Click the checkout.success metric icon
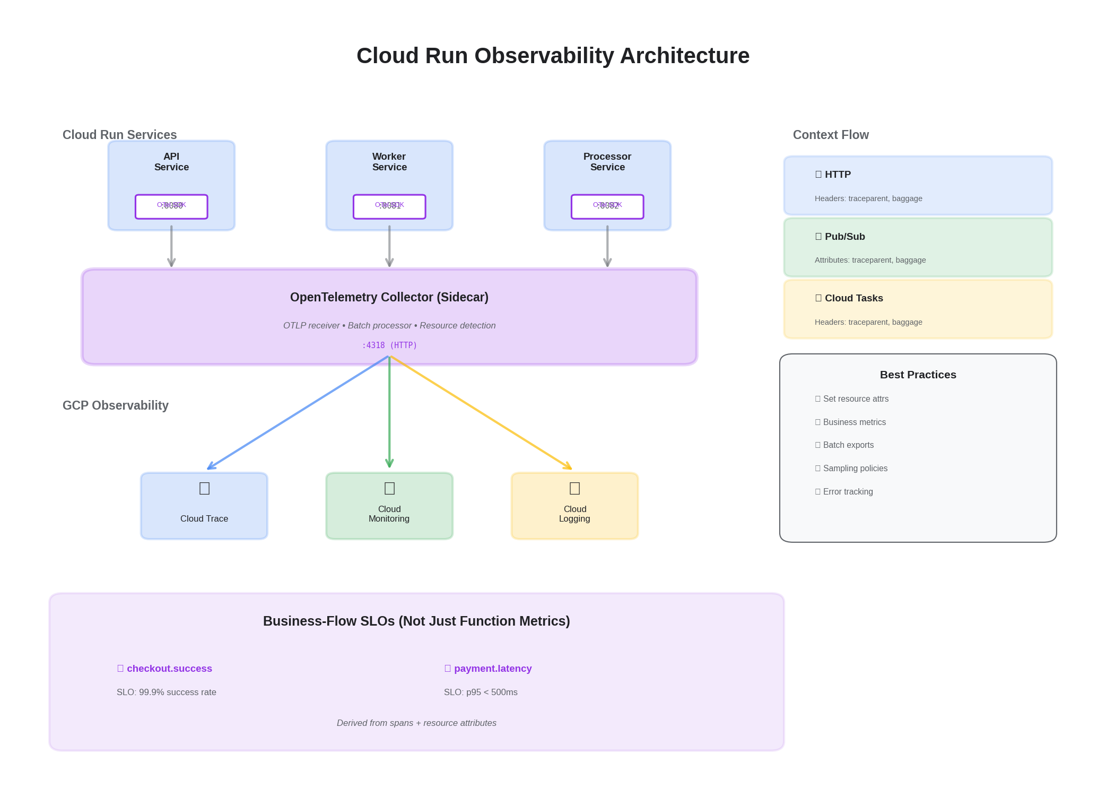Screen dimensions: 1106x788 [x=120, y=668]
